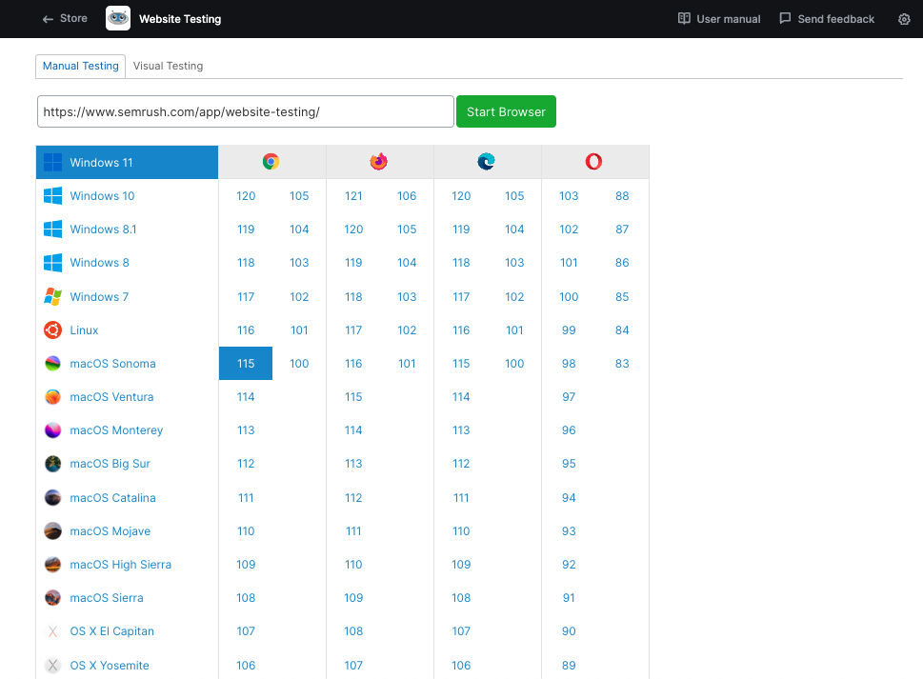The image size is (923, 679).
Task: Select the Firefox browser column icon
Action: (x=378, y=161)
